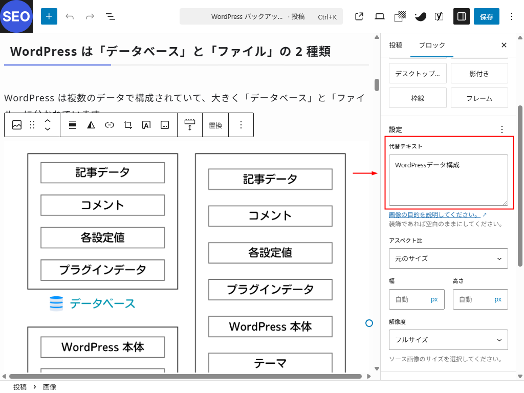The width and height of the screenshot is (524, 393).
Task: Click the SEO site logo icon
Action: coord(16,16)
